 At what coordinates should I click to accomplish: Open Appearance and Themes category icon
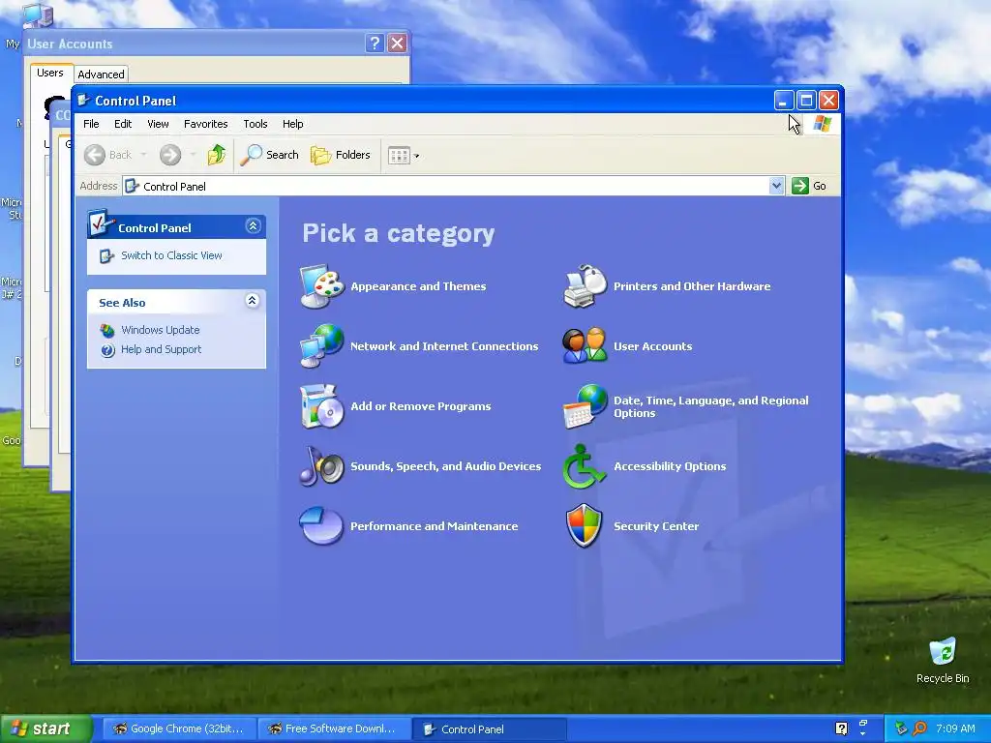(321, 286)
